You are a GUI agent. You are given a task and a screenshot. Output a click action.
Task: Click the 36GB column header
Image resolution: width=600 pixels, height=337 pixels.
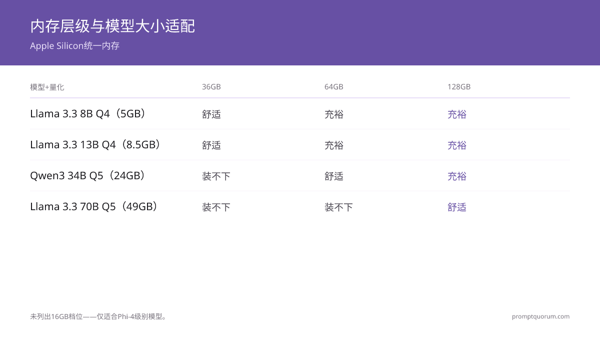211,87
